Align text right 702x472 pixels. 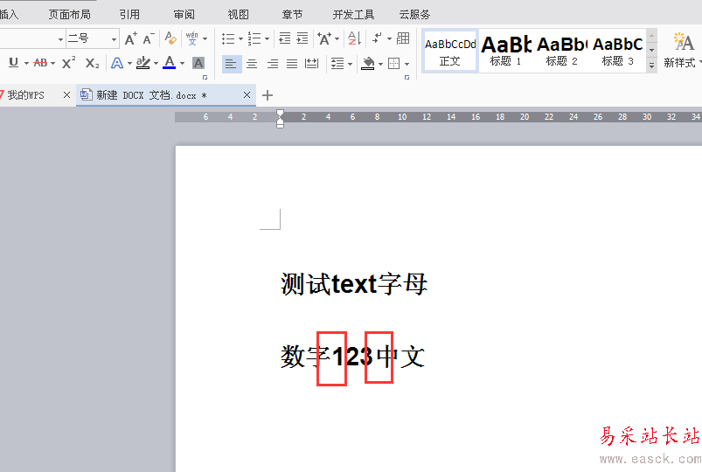(272, 64)
